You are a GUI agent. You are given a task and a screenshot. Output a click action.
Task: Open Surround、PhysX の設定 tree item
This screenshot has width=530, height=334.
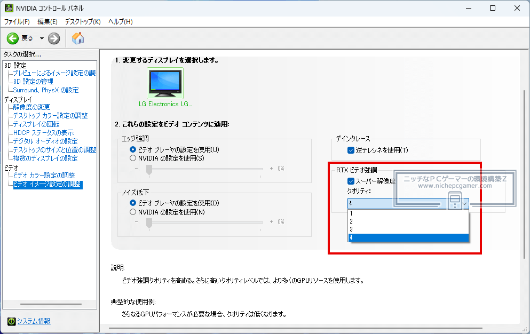[45, 90]
